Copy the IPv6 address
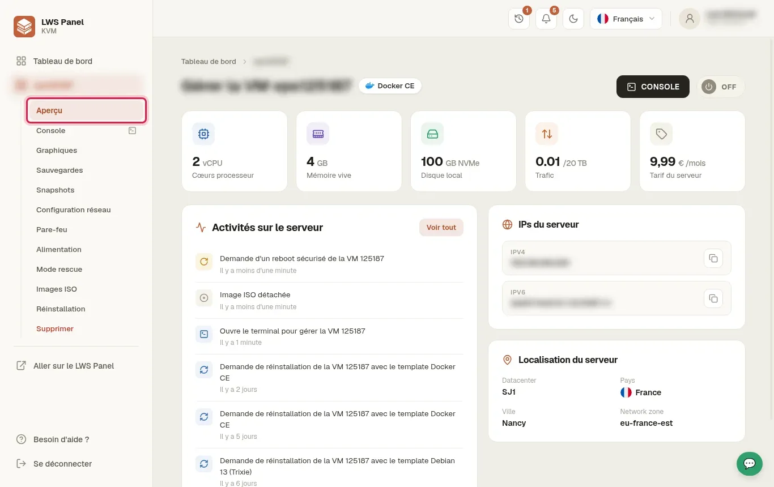 (713, 298)
